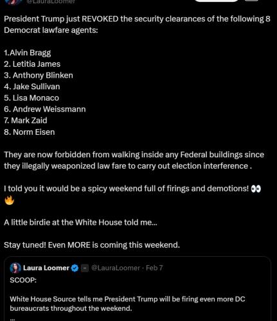277x321 pixels.
Task: Click quoted text about firing DC bureaucrats
Action: (127, 304)
